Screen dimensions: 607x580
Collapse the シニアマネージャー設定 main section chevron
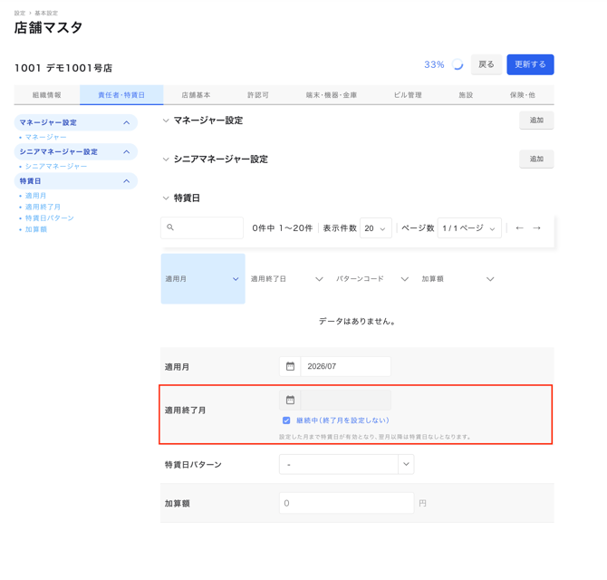(x=166, y=159)
